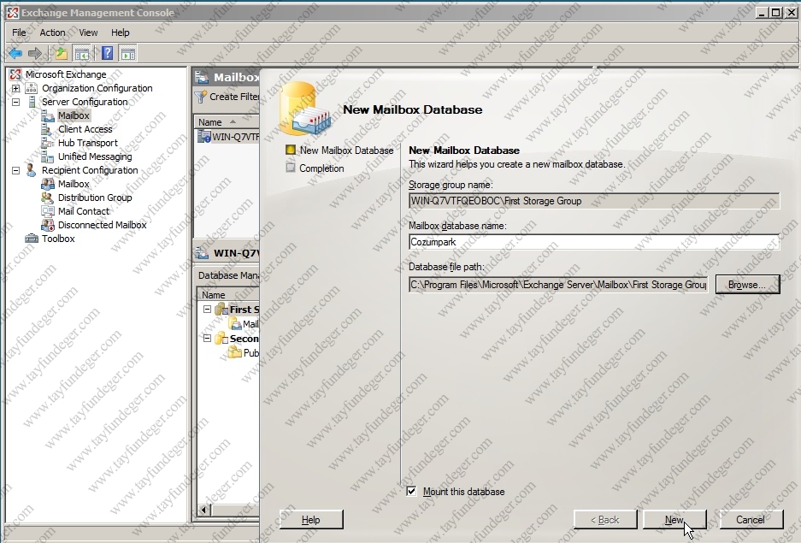The width and height of the screenshot is (801, 543).
Task: Click the Exchange Management Console title icon
Action: 13,13
